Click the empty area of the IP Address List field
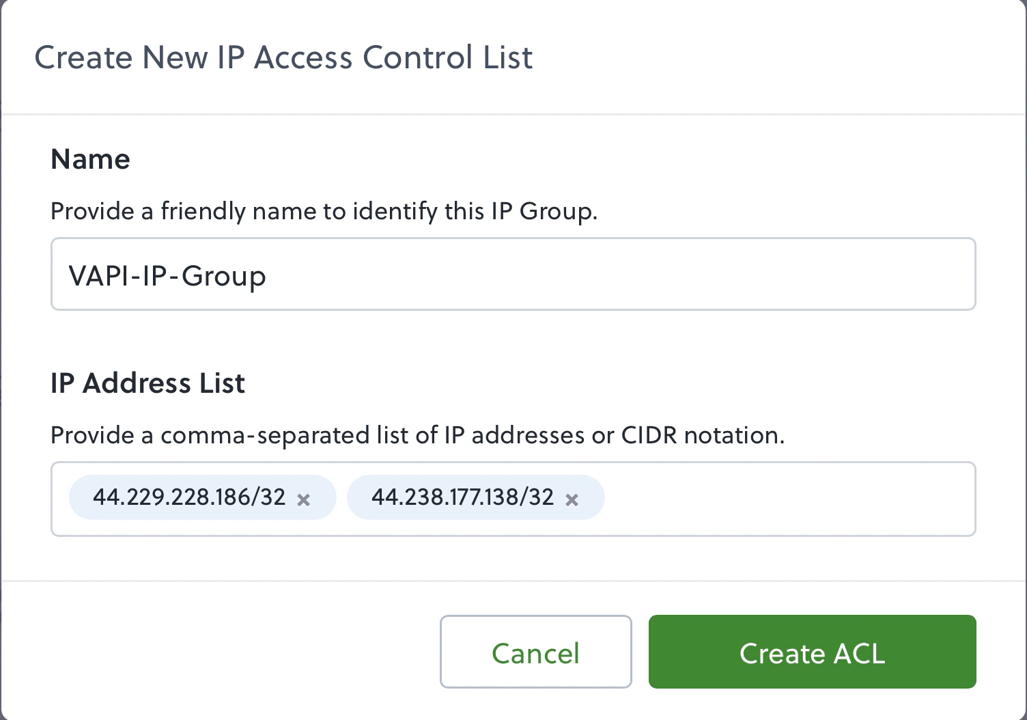The image size is (1027, 720). 785,499
